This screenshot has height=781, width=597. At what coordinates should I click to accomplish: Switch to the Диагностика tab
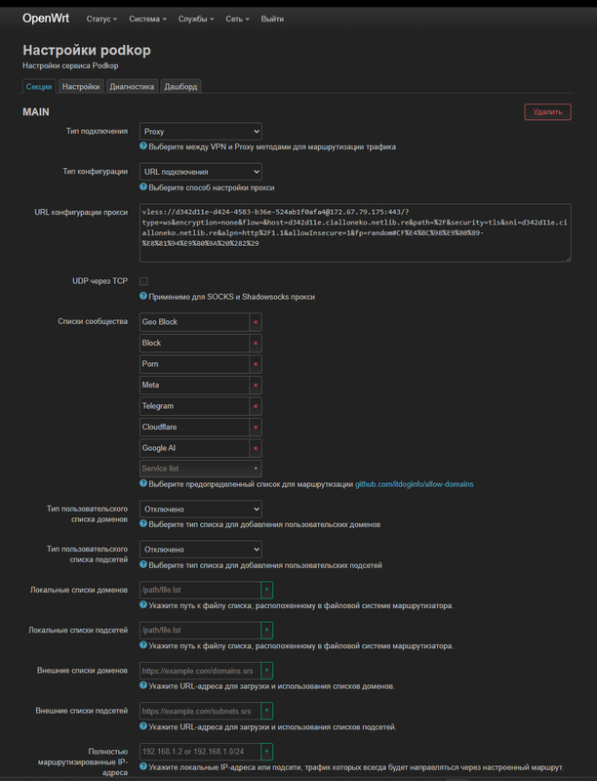coord(132,87)
